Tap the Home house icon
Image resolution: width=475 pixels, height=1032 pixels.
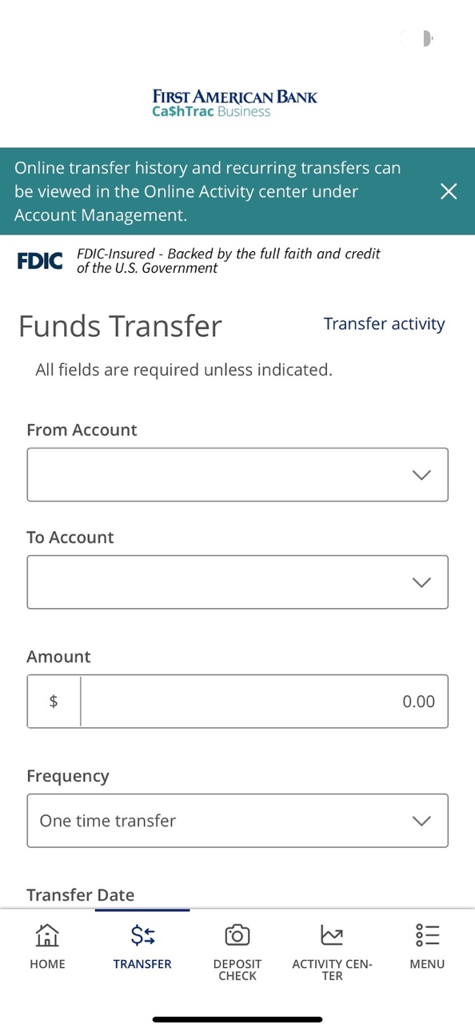[47, 934]
